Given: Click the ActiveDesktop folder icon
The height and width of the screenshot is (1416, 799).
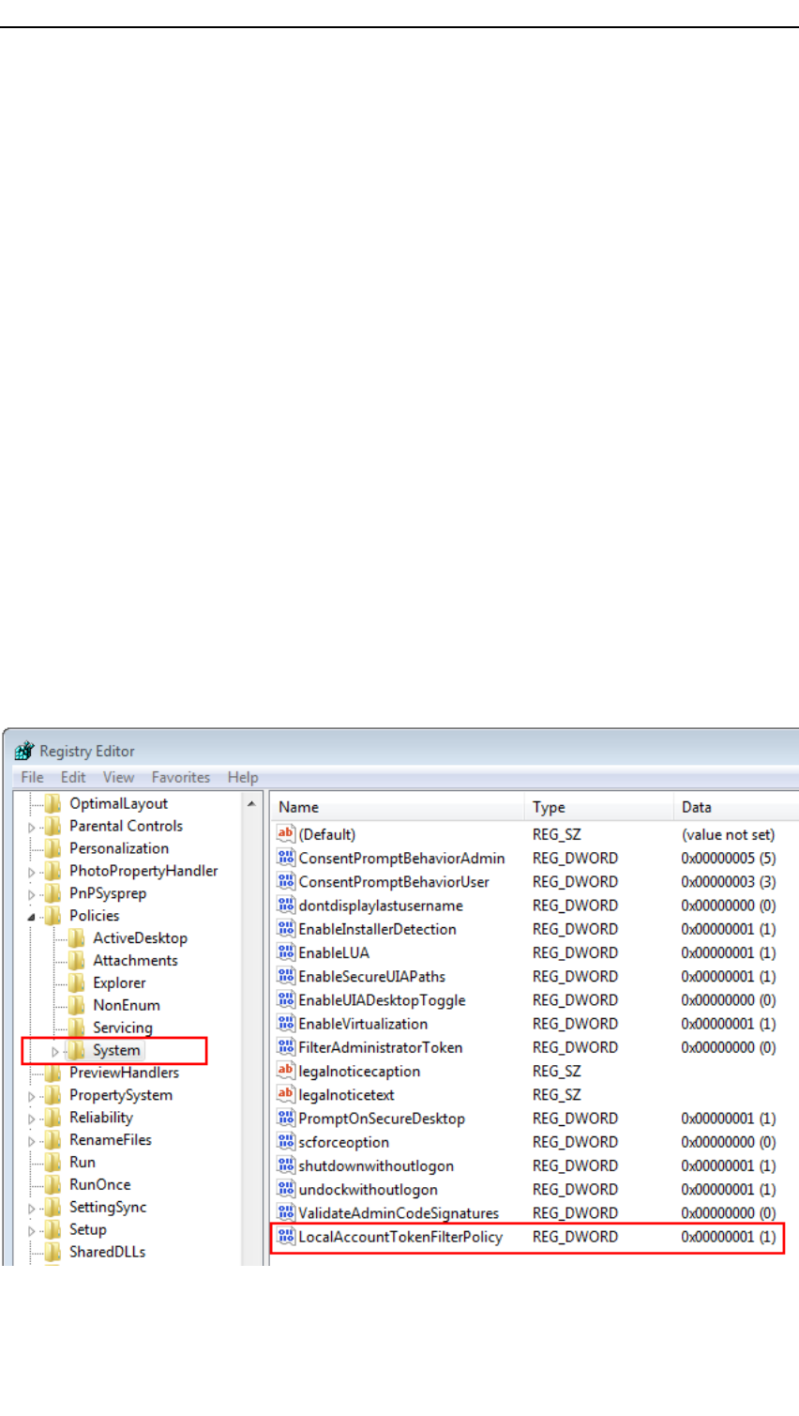Looking at the screenshot, I should coord(77,938).
